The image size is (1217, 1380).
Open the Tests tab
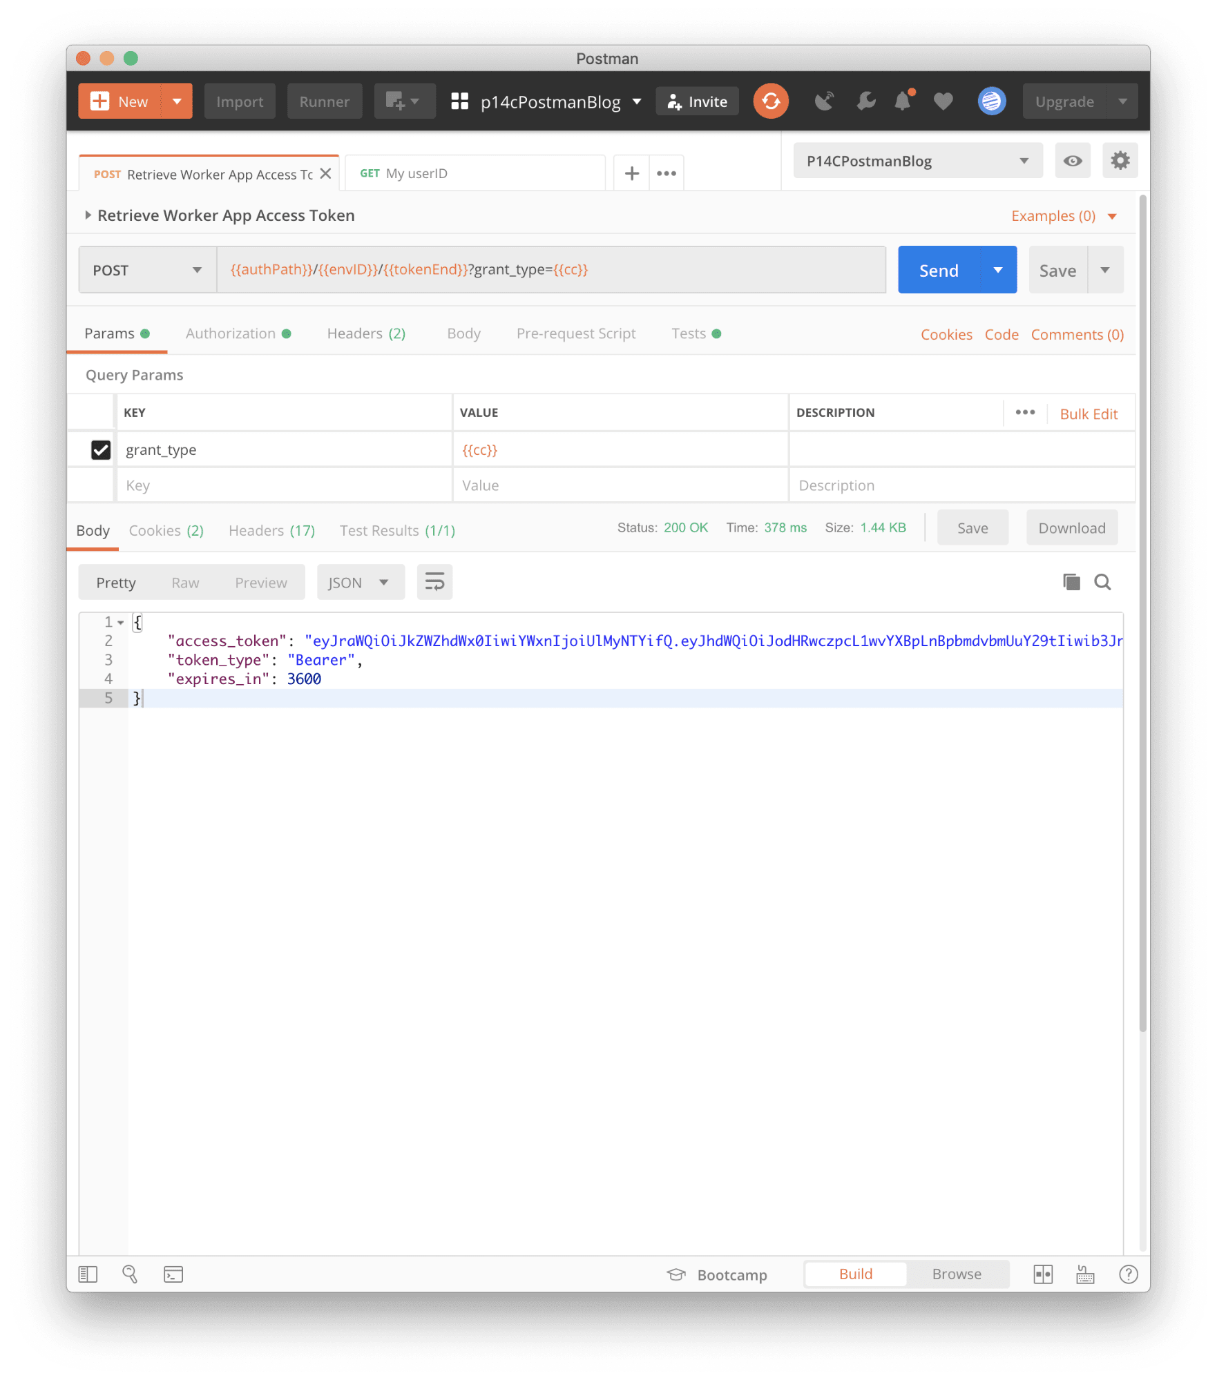pyautogui.click(x=696, y=333)
